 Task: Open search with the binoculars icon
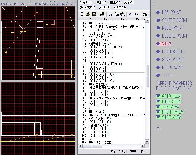tap(145, 14)
